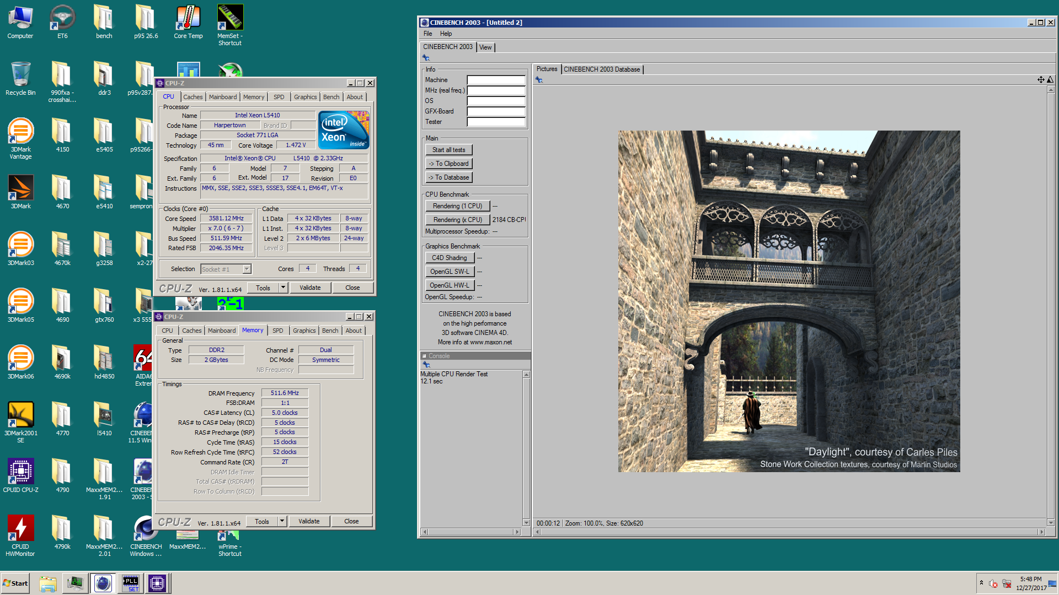The width and height of the screenshot is (1059, 595).
Task: Run OpenGL HW-L benchmark
Action: pyautogui.click(x=450, y=285)
